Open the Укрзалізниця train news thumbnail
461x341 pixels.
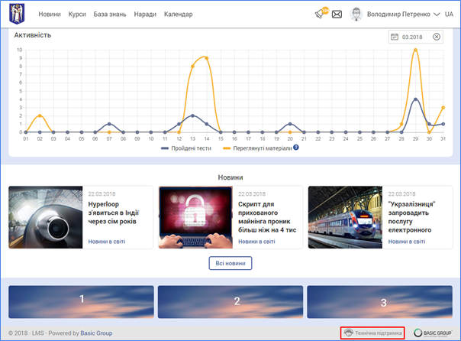(345, 217)
